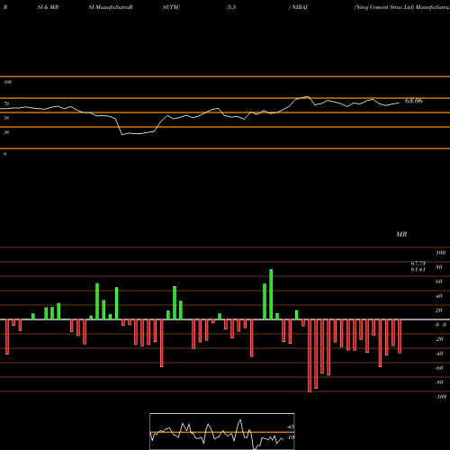
Task: Click the MR axis label '100'
Action: click(x=440, y=253)
